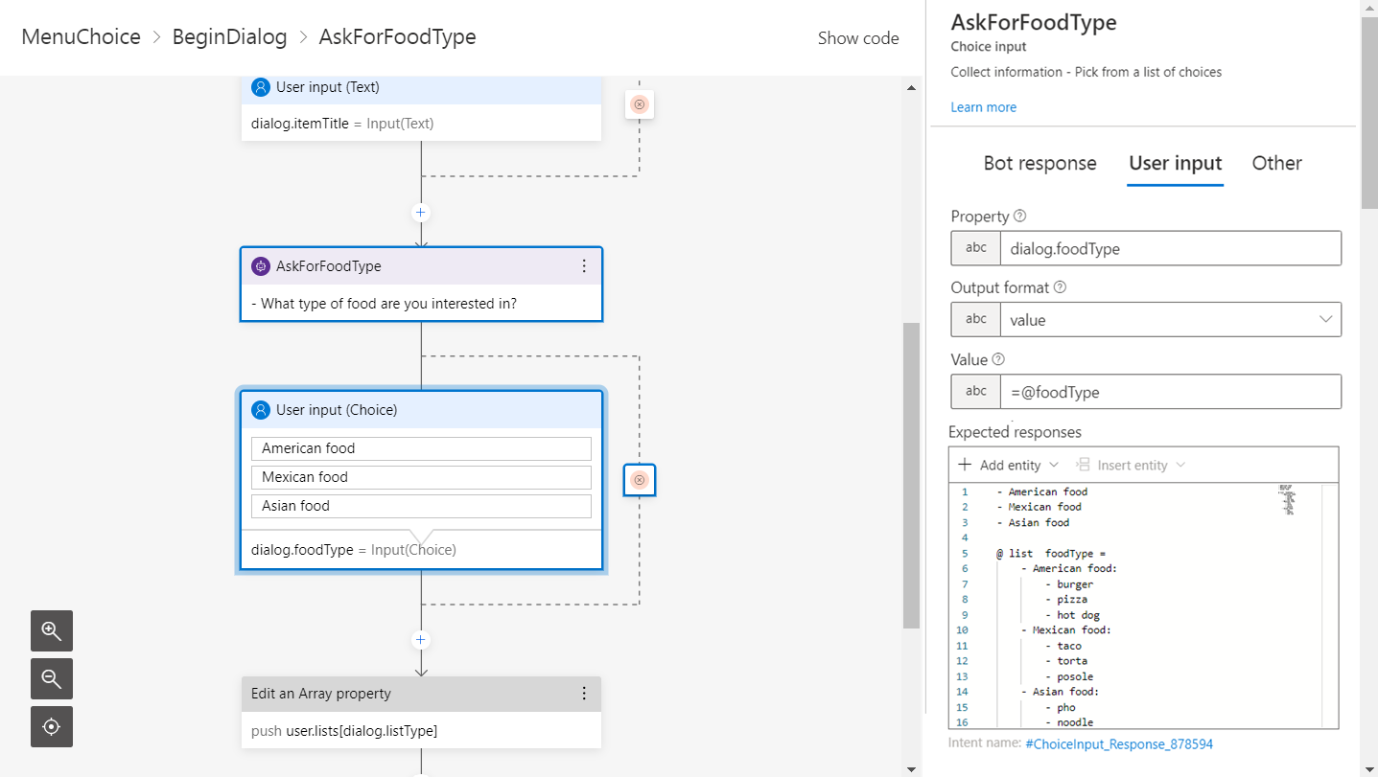The width and height of the screenshot is (1378, 777).
Task: Open the Learn more link
Action: 983,107
